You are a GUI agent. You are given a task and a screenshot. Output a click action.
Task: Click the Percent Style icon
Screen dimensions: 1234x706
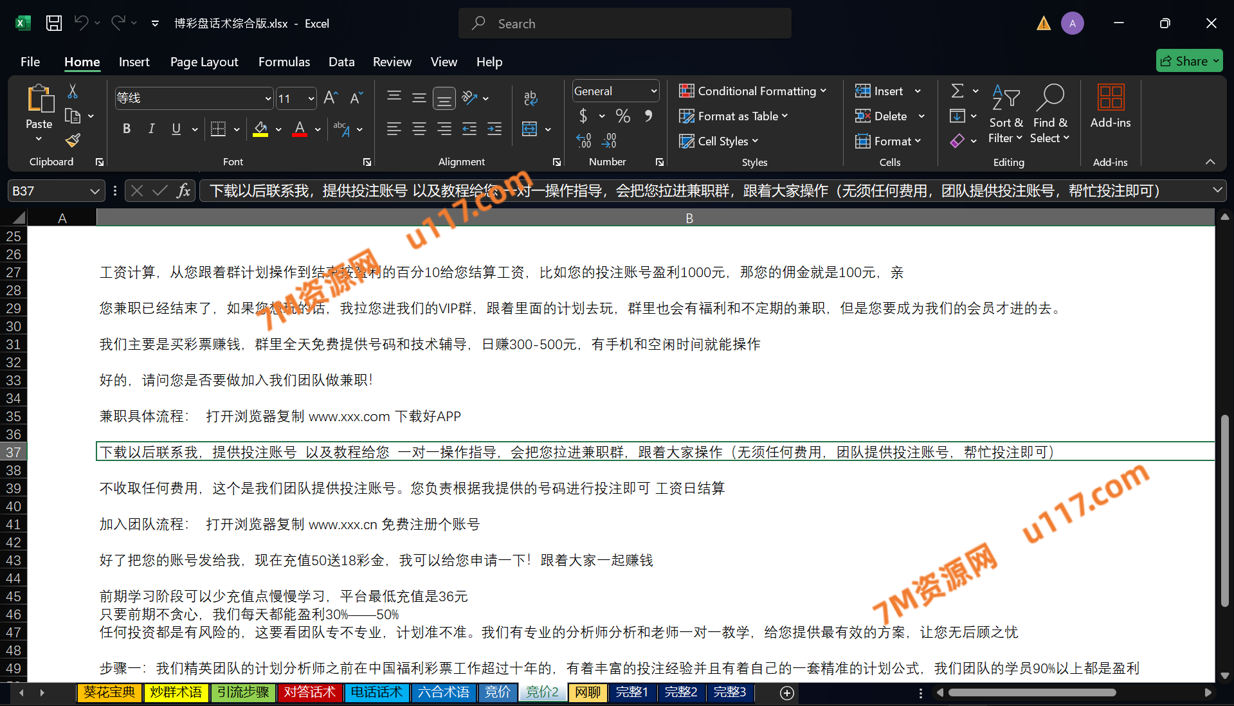[x=622, y=116]
